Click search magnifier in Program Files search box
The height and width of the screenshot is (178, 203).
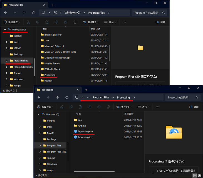click(x=164, y=13)
